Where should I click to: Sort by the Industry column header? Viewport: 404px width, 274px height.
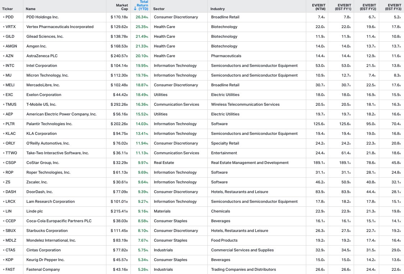point(217,9)
